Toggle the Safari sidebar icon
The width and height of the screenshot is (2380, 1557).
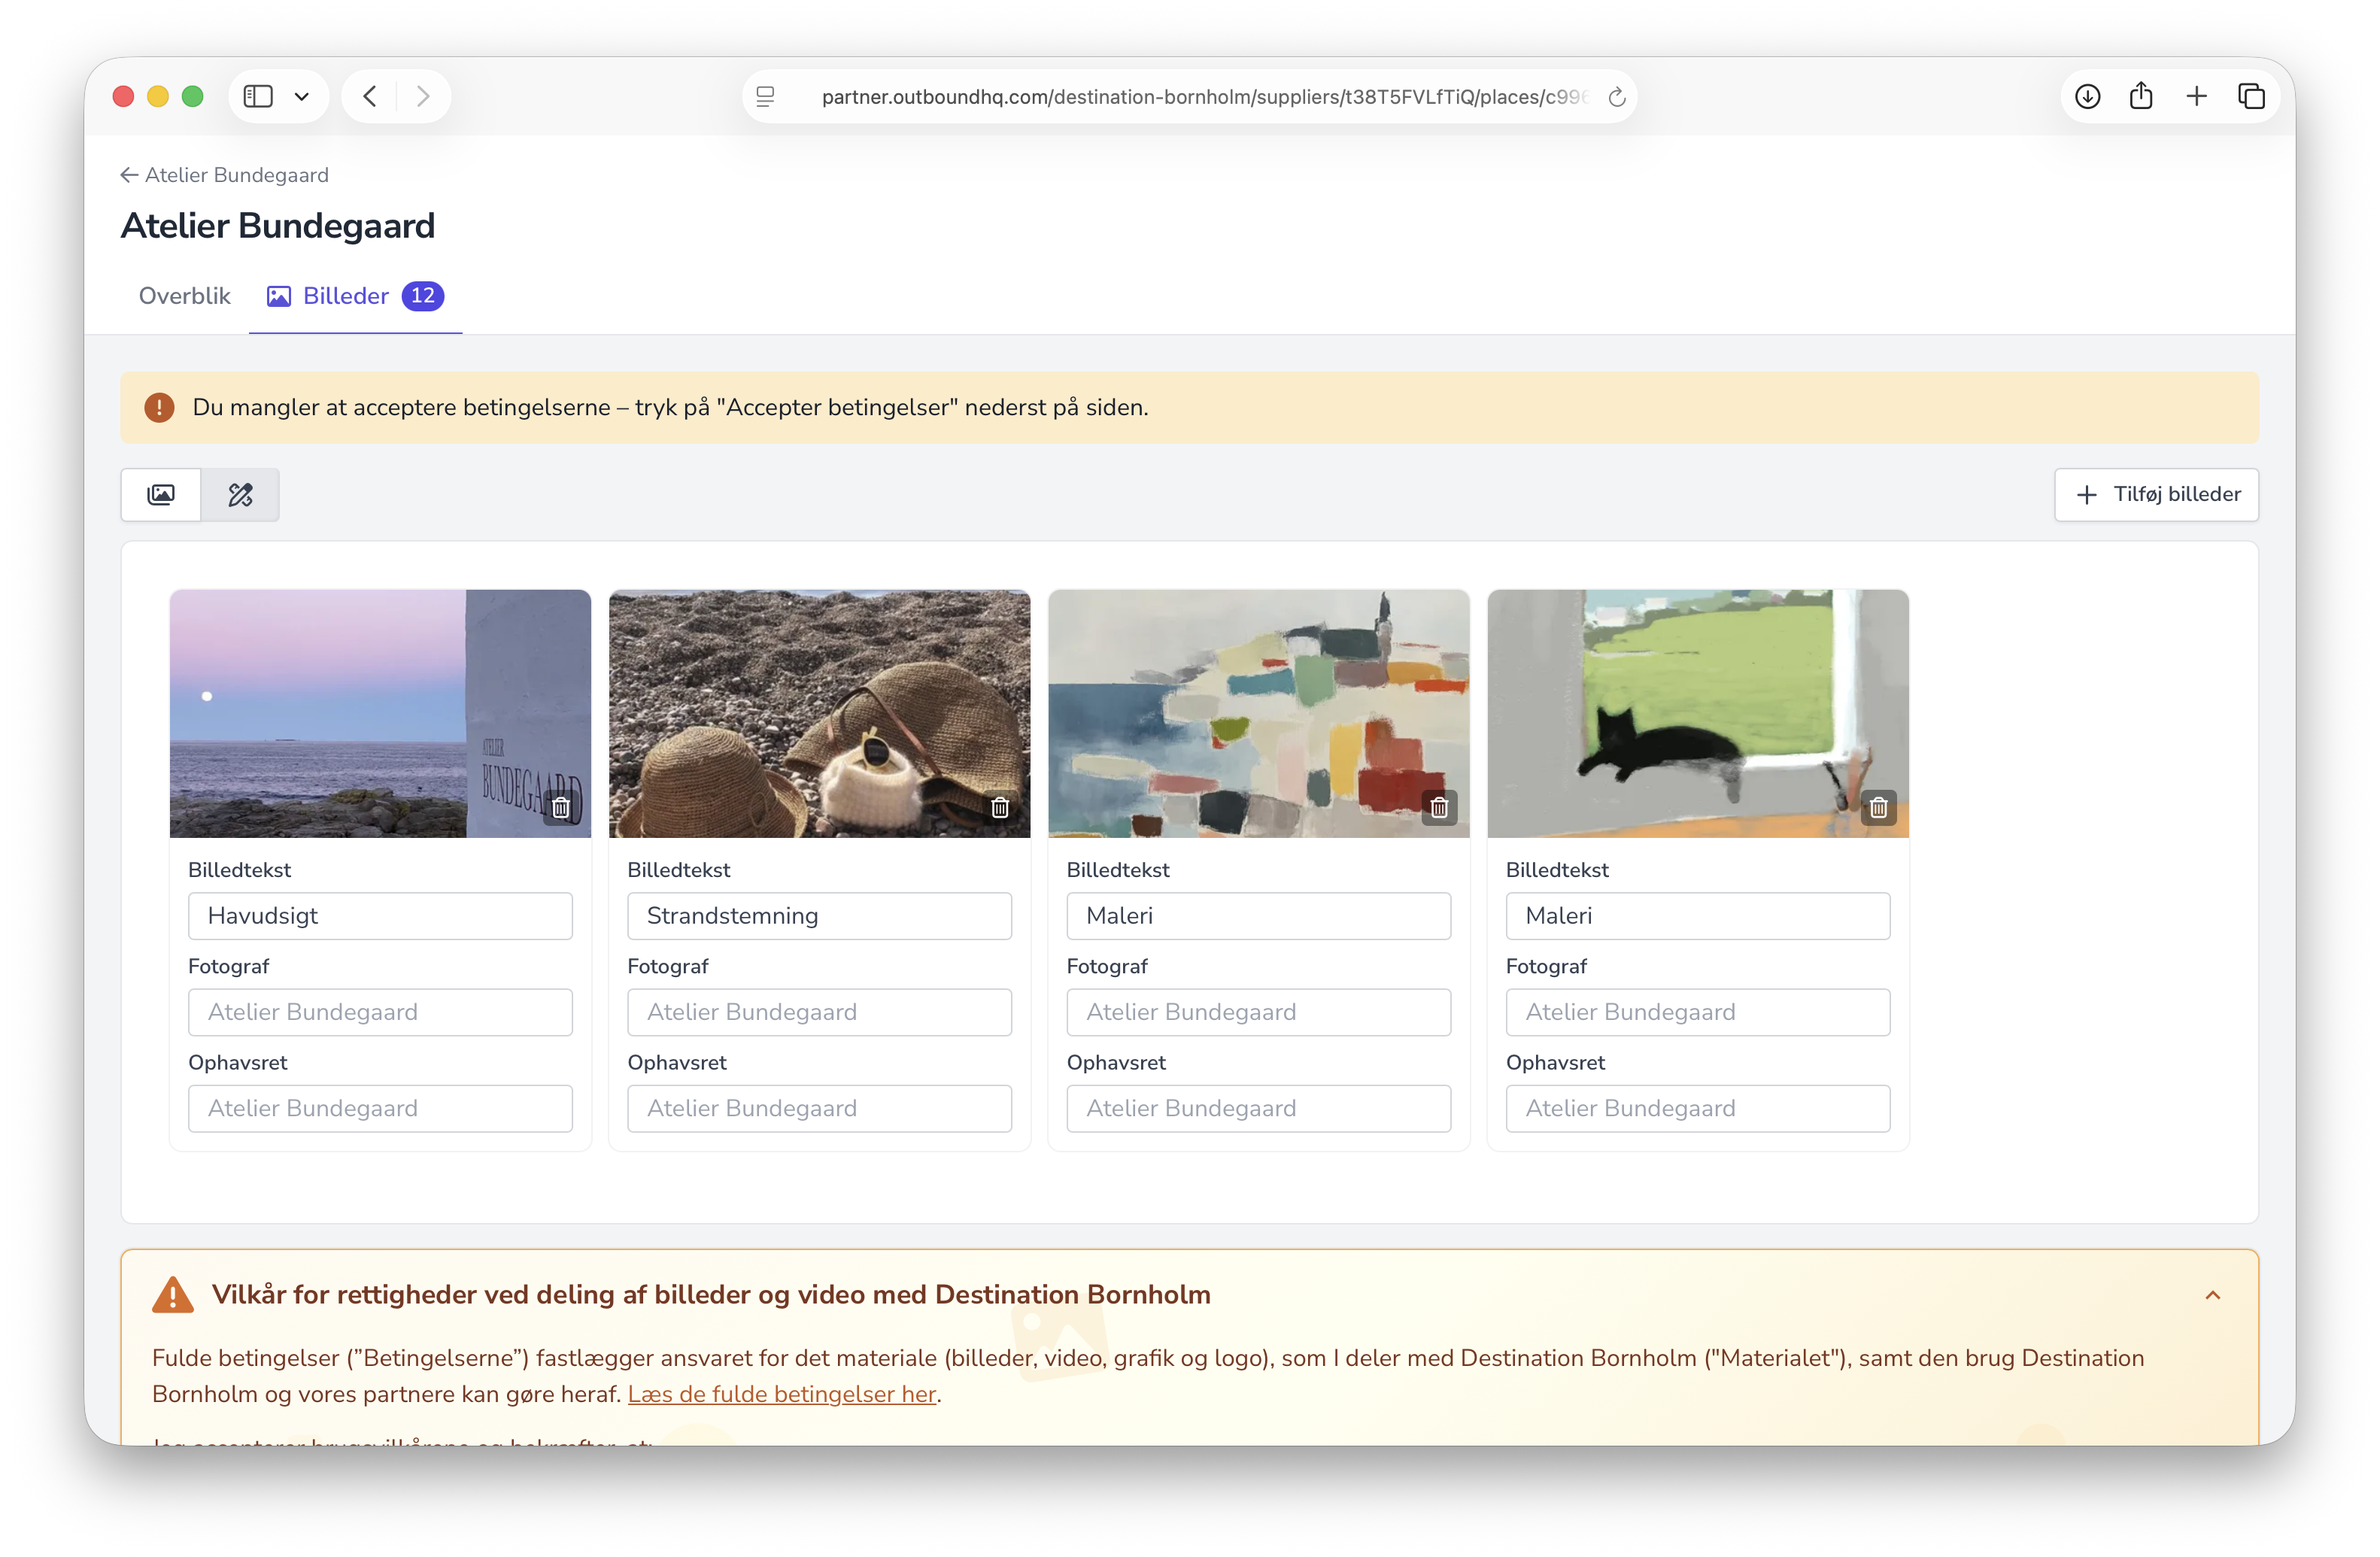(x=258, y=96)
